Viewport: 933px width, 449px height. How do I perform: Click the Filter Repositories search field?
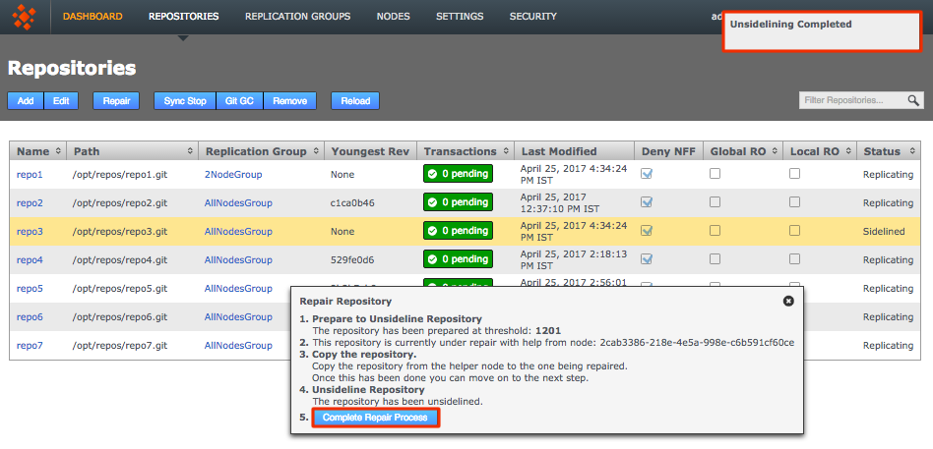click(852, 100)
